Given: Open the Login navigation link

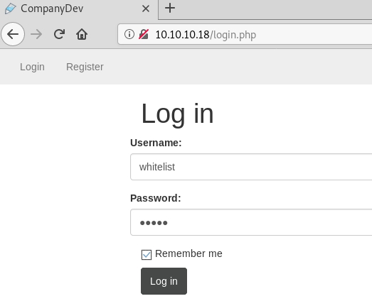Looking at the screenshot, I should click(x=32, y=67).
